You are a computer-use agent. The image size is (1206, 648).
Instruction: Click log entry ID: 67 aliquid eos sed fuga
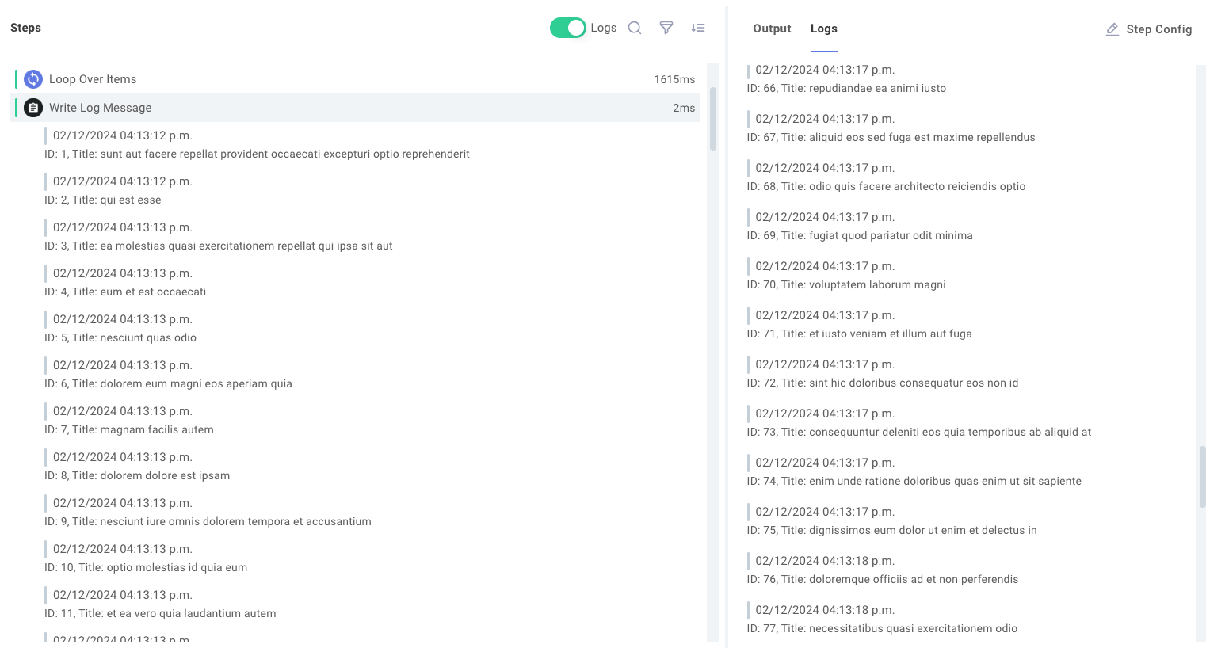[x=891, y=137]
